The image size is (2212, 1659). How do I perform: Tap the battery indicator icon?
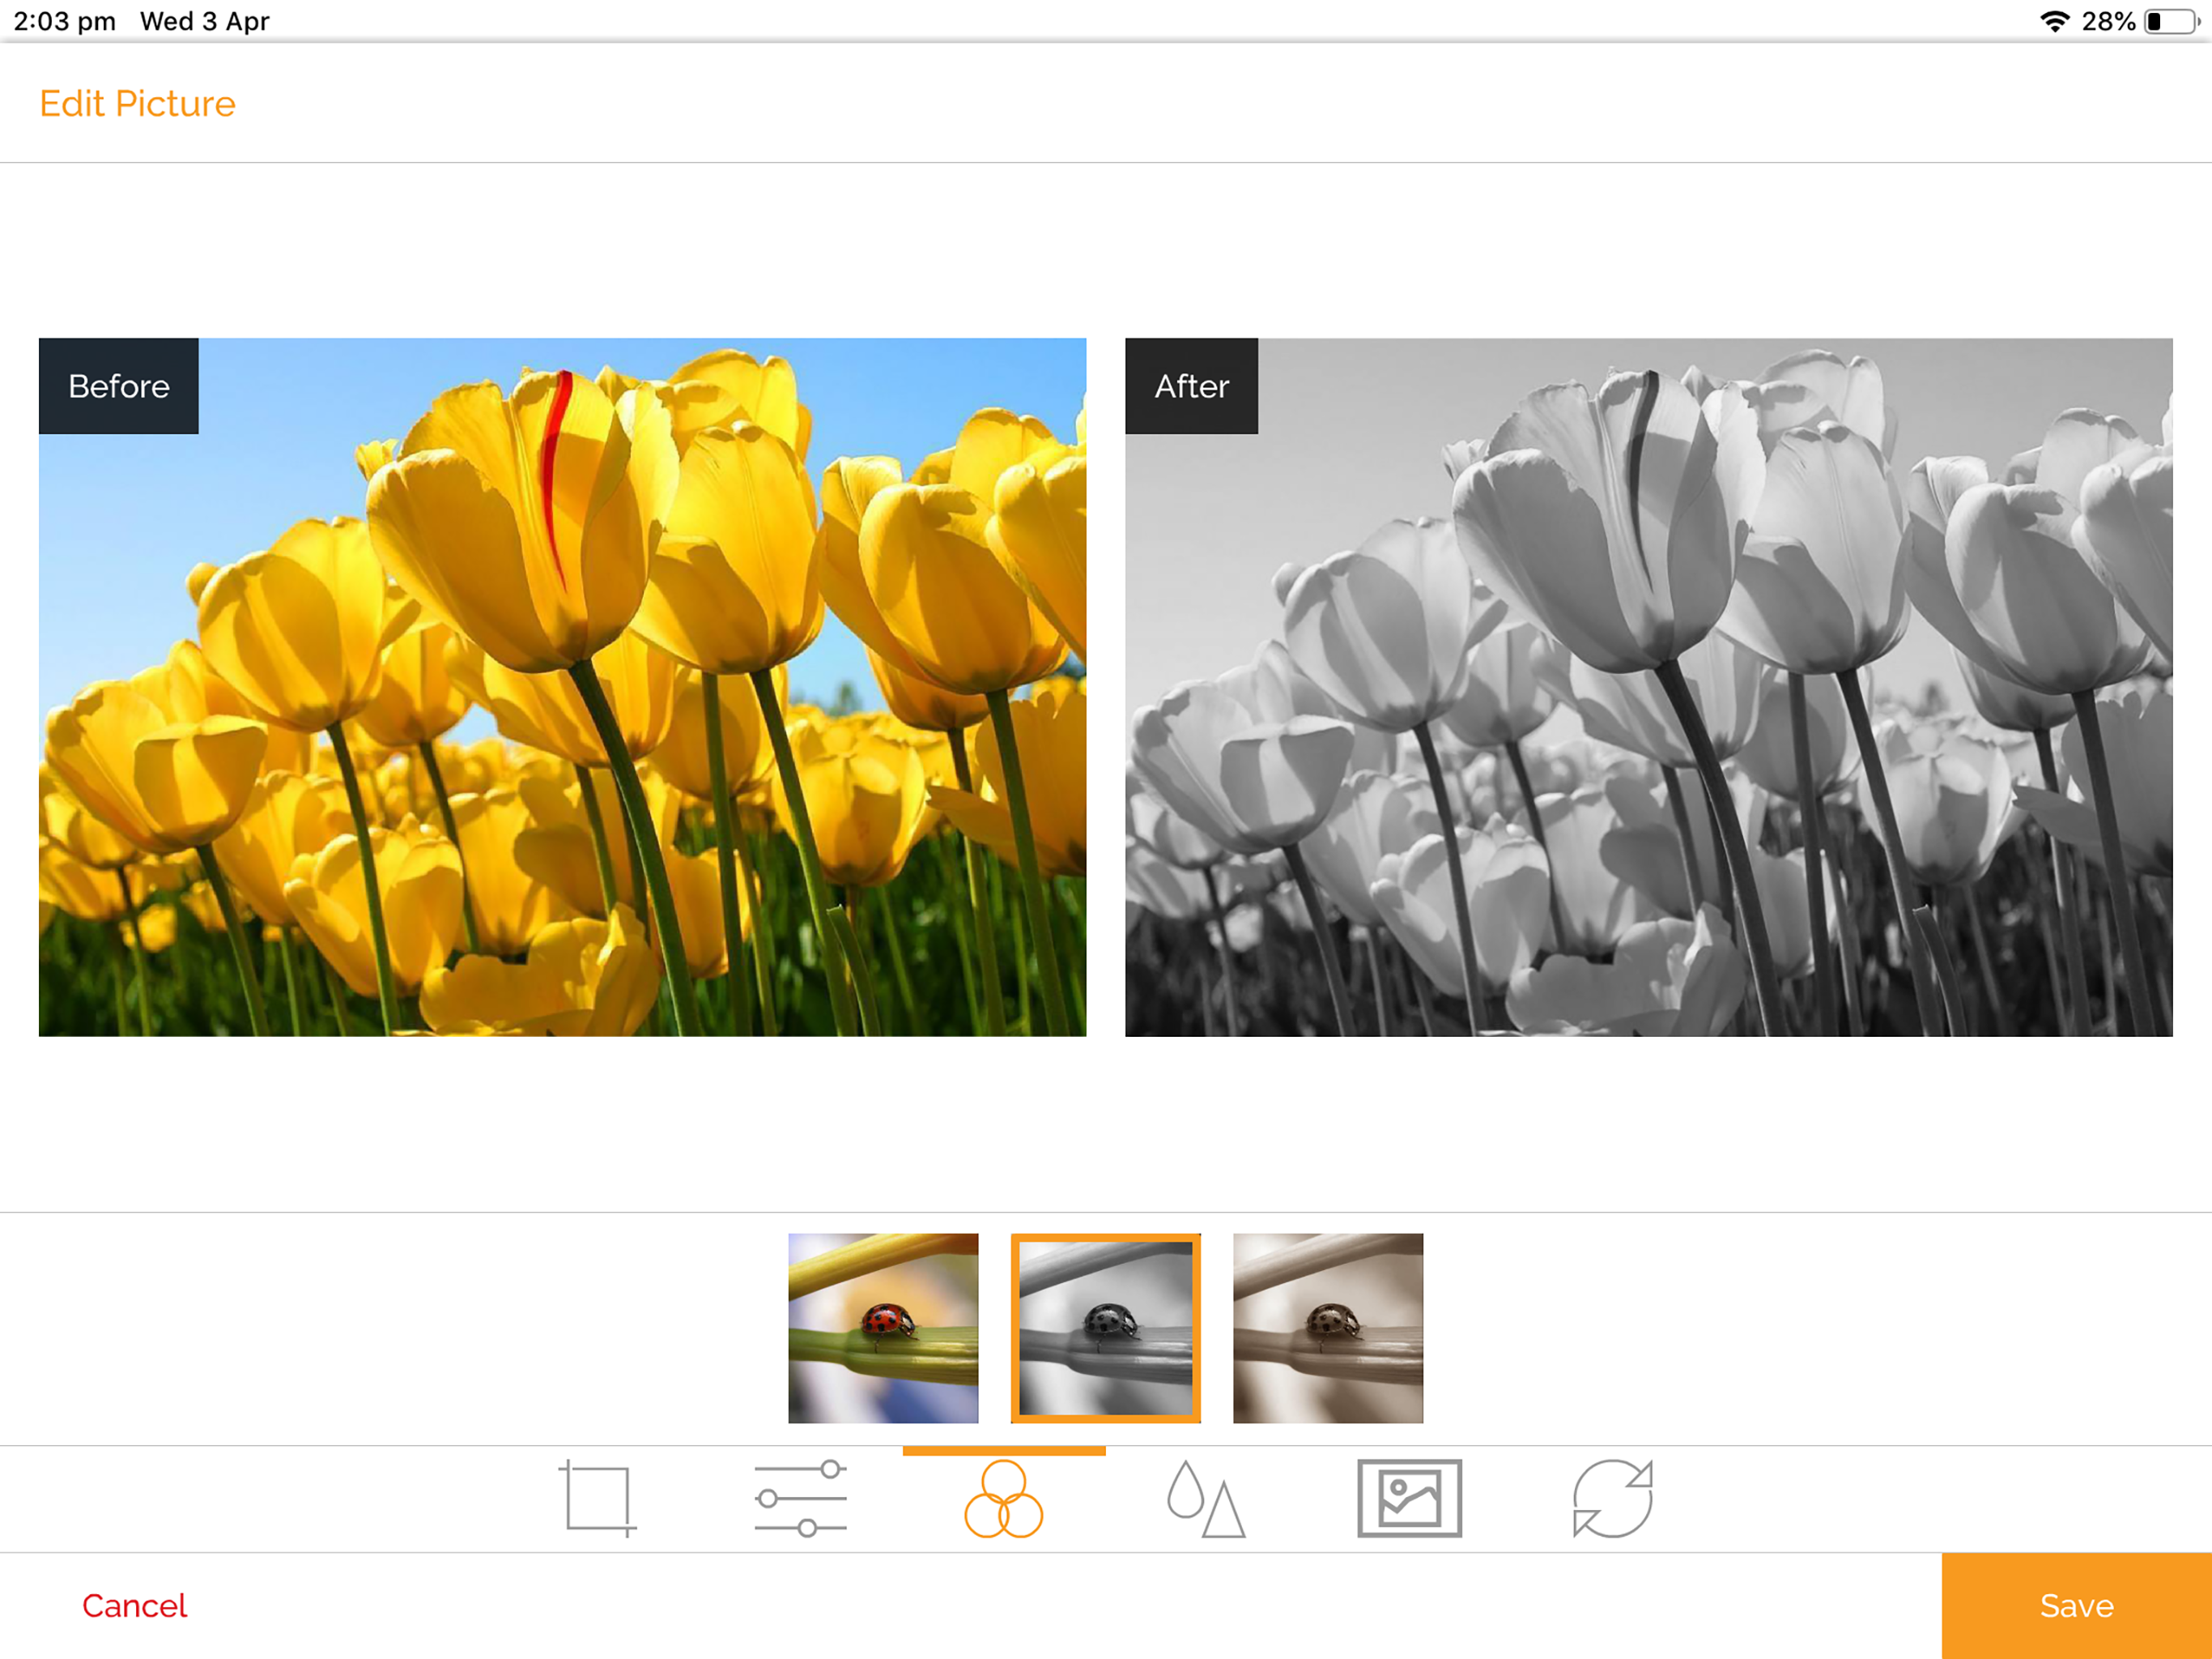[x=2173, y=21]
